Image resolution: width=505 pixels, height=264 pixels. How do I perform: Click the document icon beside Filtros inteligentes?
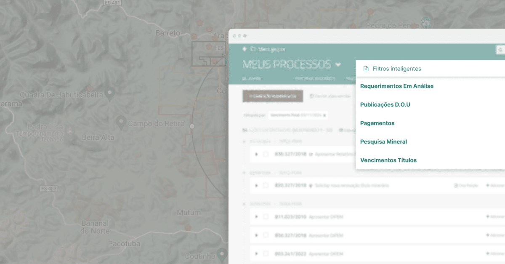366,68
